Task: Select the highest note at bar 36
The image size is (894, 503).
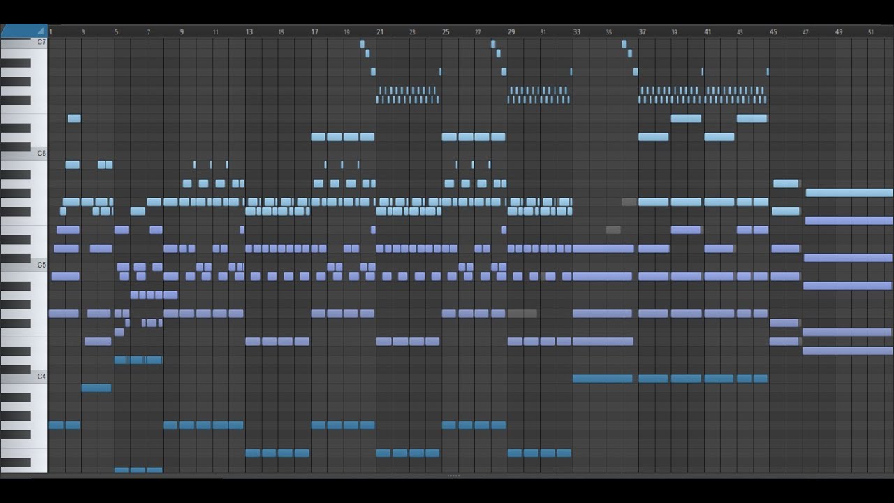Action: pos(624,44)
